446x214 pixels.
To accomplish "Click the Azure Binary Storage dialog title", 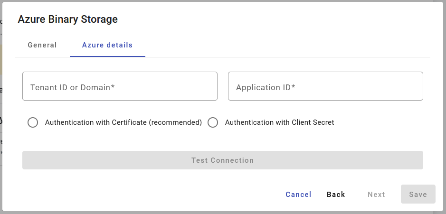I will pos(67,19).
